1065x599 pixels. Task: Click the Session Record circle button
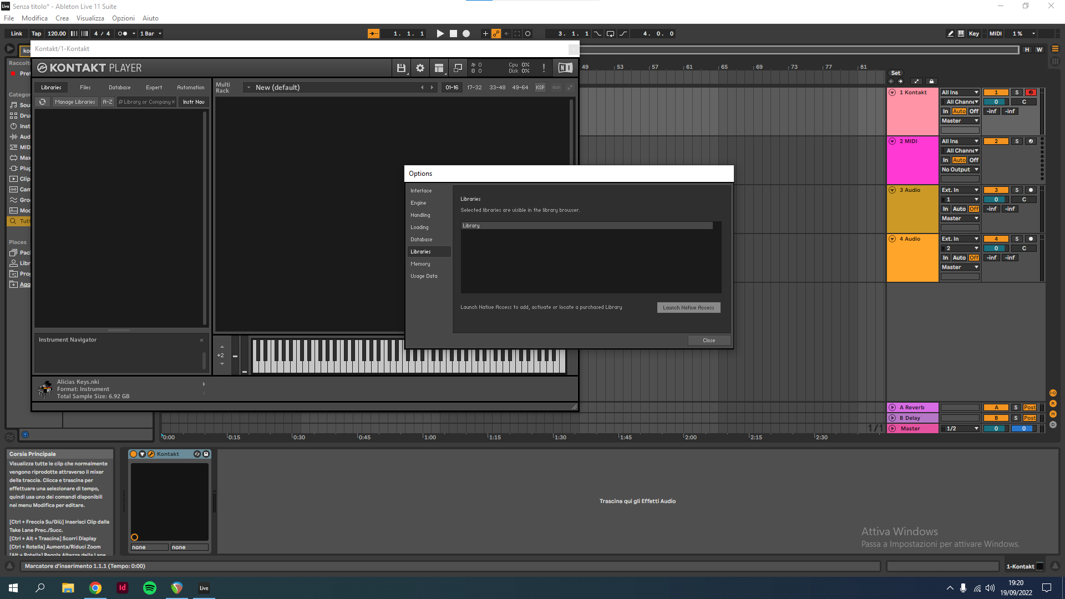[528, 34]
